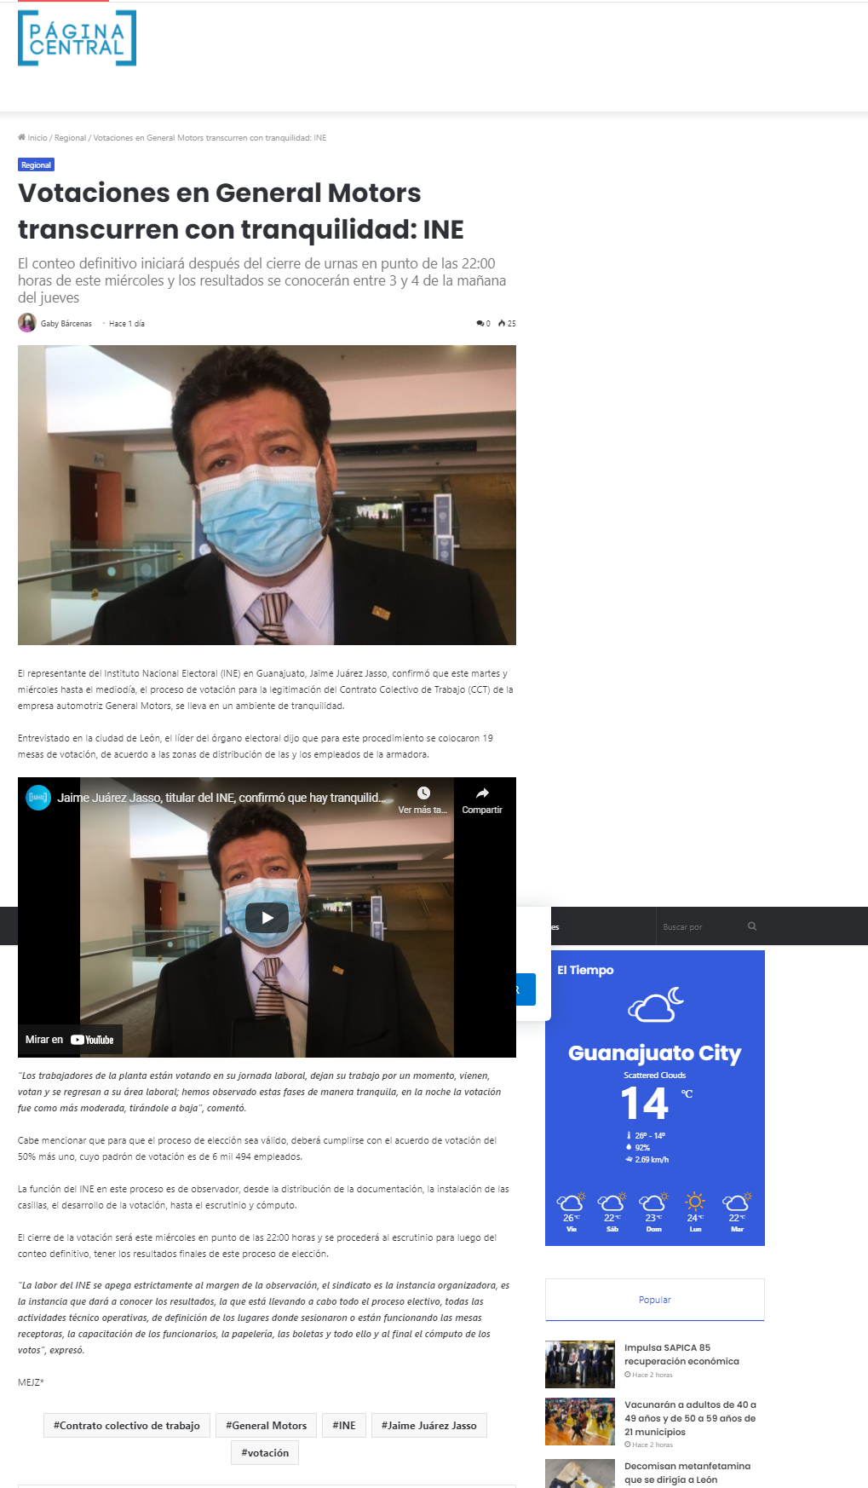Open author Gaby Bárcenas avatar

coord(27,323)
